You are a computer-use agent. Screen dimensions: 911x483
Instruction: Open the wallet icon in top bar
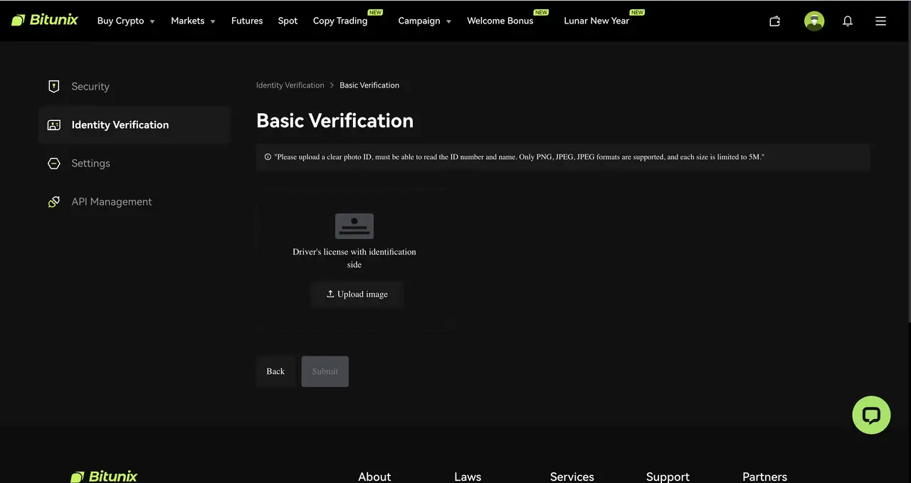click(x=774, y=21)
